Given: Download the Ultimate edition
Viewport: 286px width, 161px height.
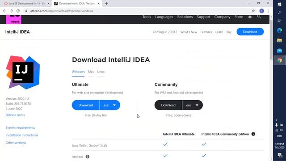Looking at the screenshot, I should click(85, 105).
